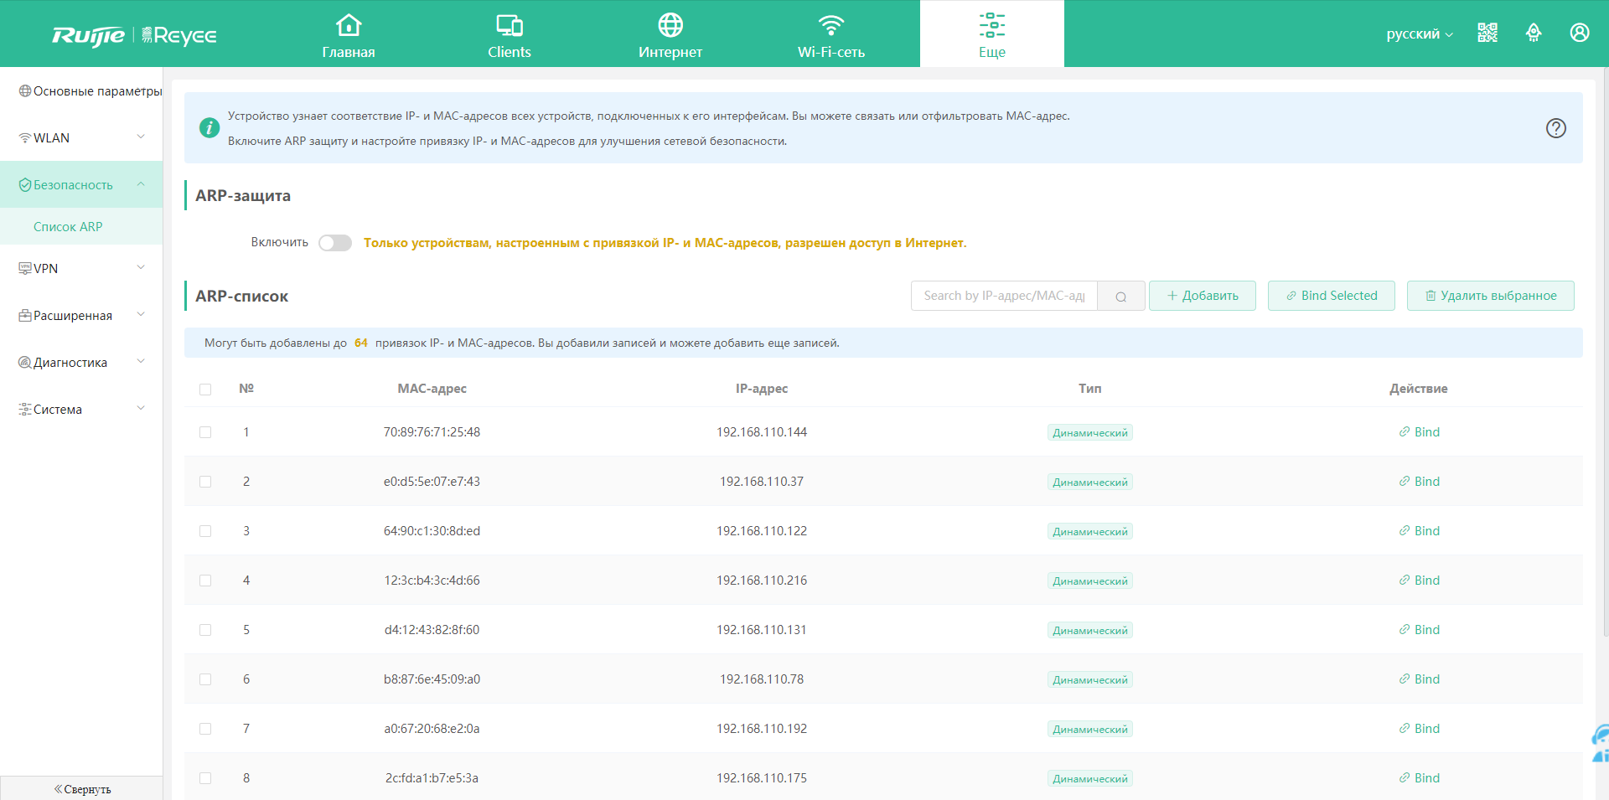
Task: Bind the 192.168.110.131 entry
Action: pyautogui.click(x=1419, y=630)
